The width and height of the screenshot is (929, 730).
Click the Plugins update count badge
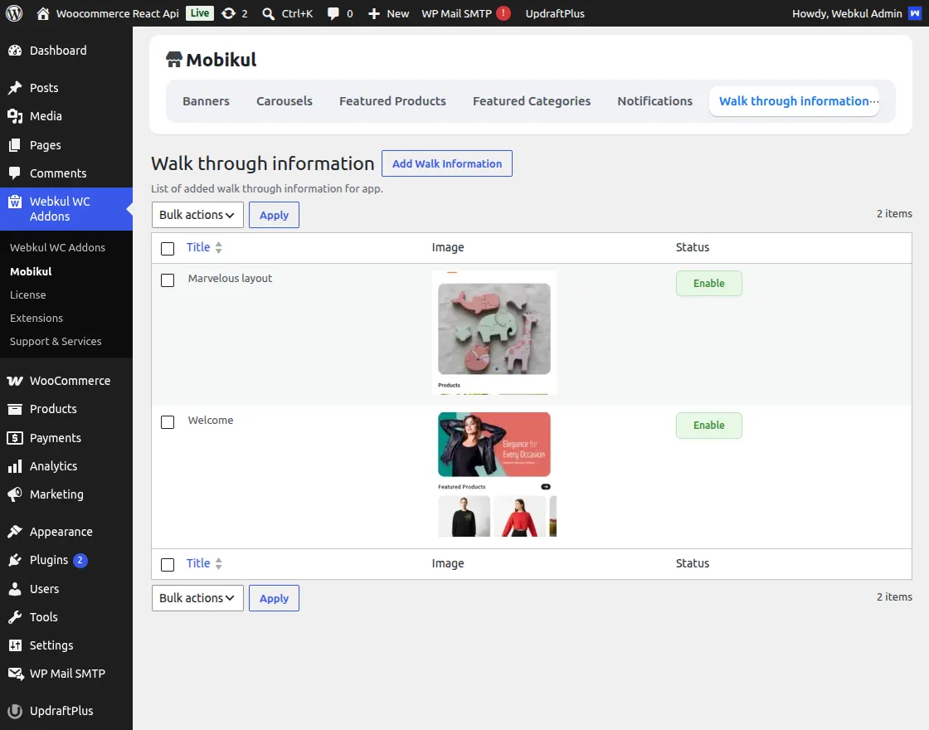click(x=80, y=560)
